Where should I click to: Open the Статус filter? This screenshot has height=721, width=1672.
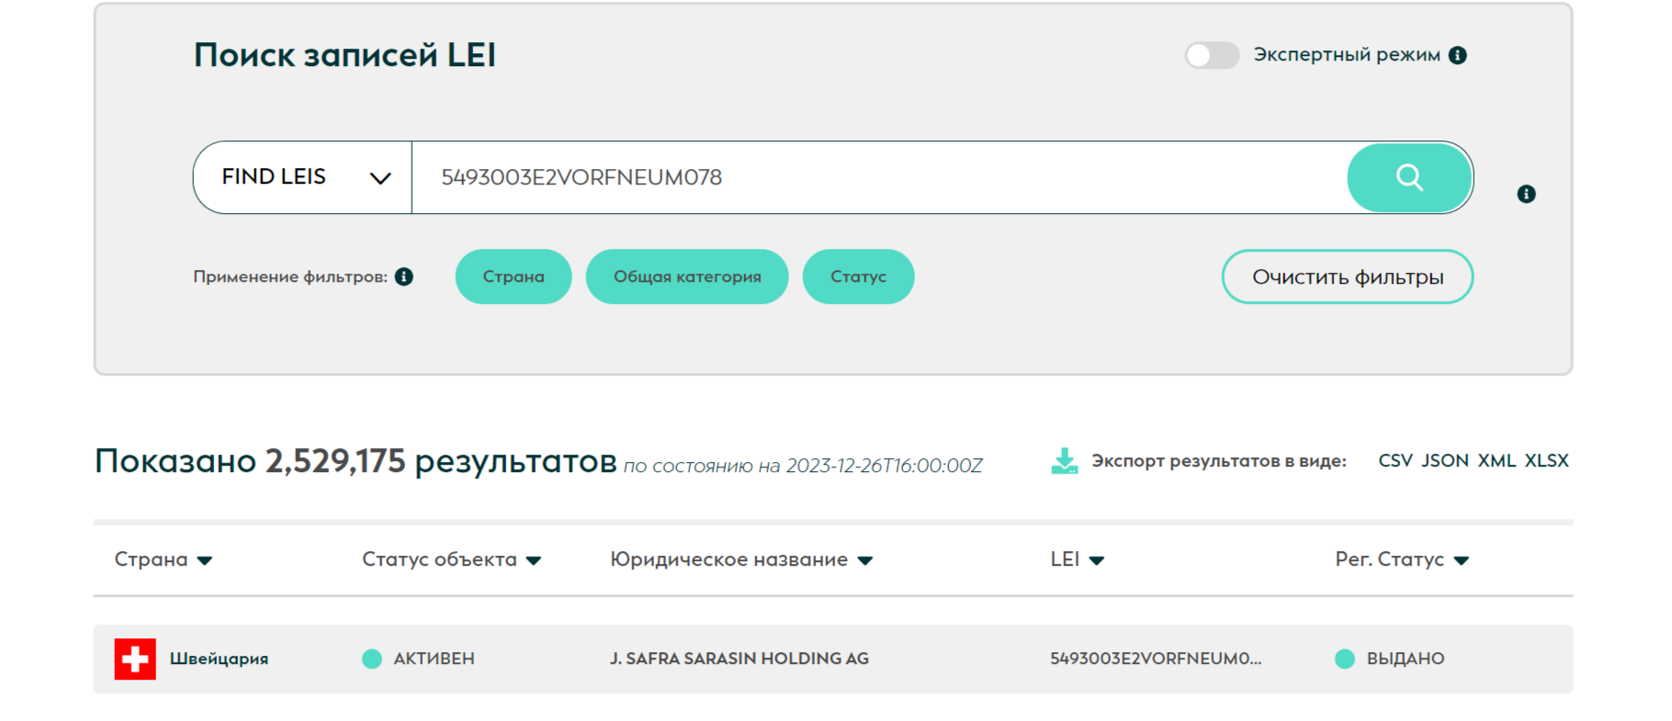[858, 276]
